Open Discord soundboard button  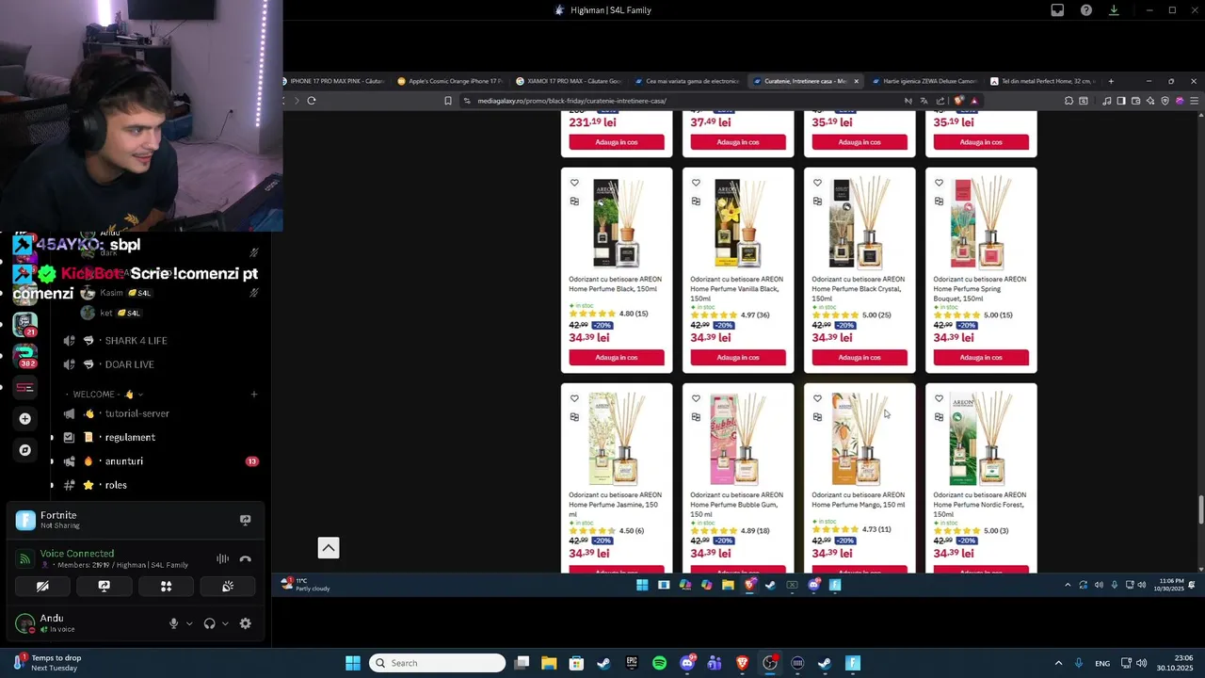click(x=228, y=586)
